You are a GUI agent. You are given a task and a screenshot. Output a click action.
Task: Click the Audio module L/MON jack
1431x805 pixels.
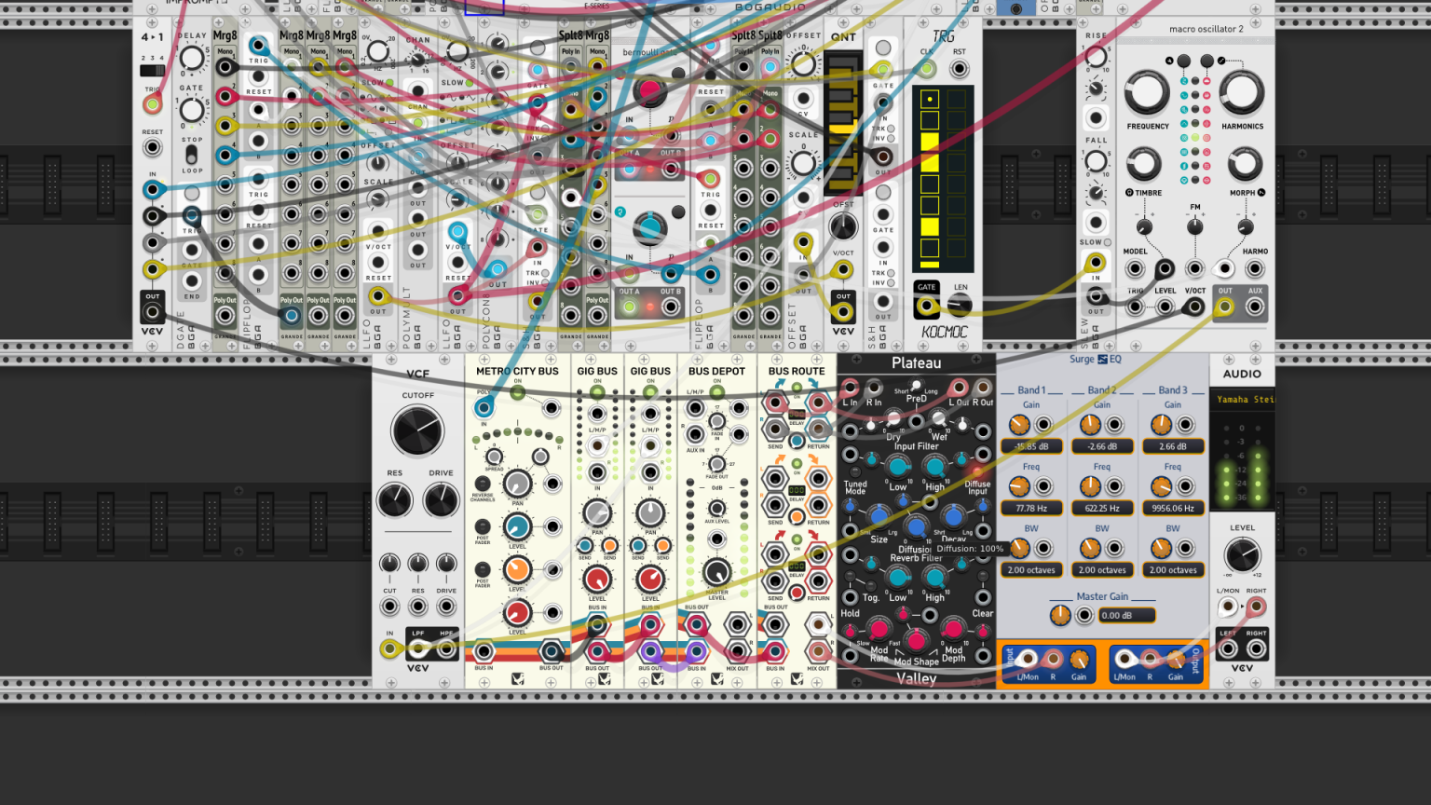tap(1228, 607)
